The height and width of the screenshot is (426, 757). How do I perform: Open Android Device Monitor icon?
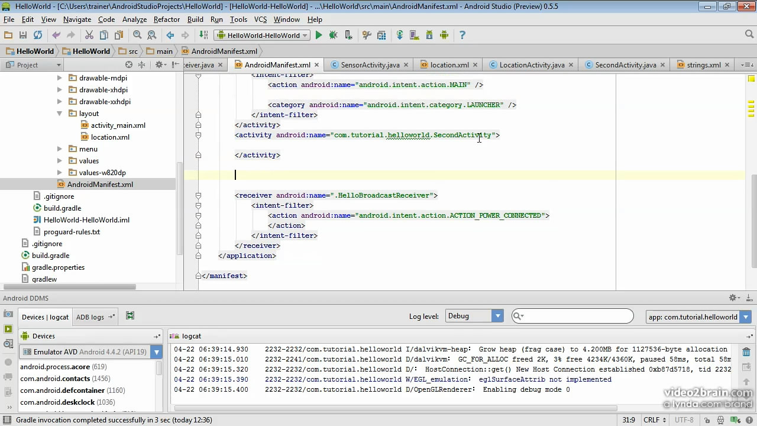(444, 35)
